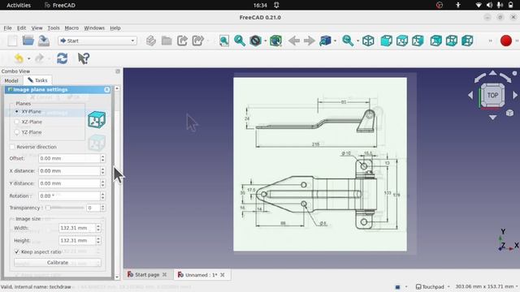
Task: Set Top view cube icon
Action: (402, 41)
